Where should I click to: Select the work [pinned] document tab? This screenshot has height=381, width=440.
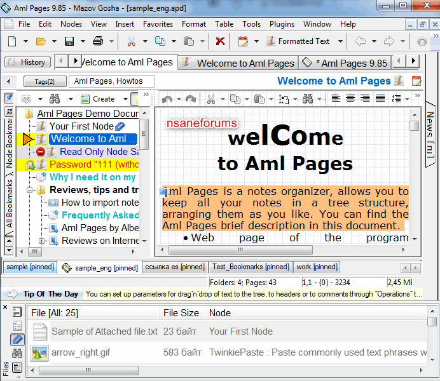[317, 267]
